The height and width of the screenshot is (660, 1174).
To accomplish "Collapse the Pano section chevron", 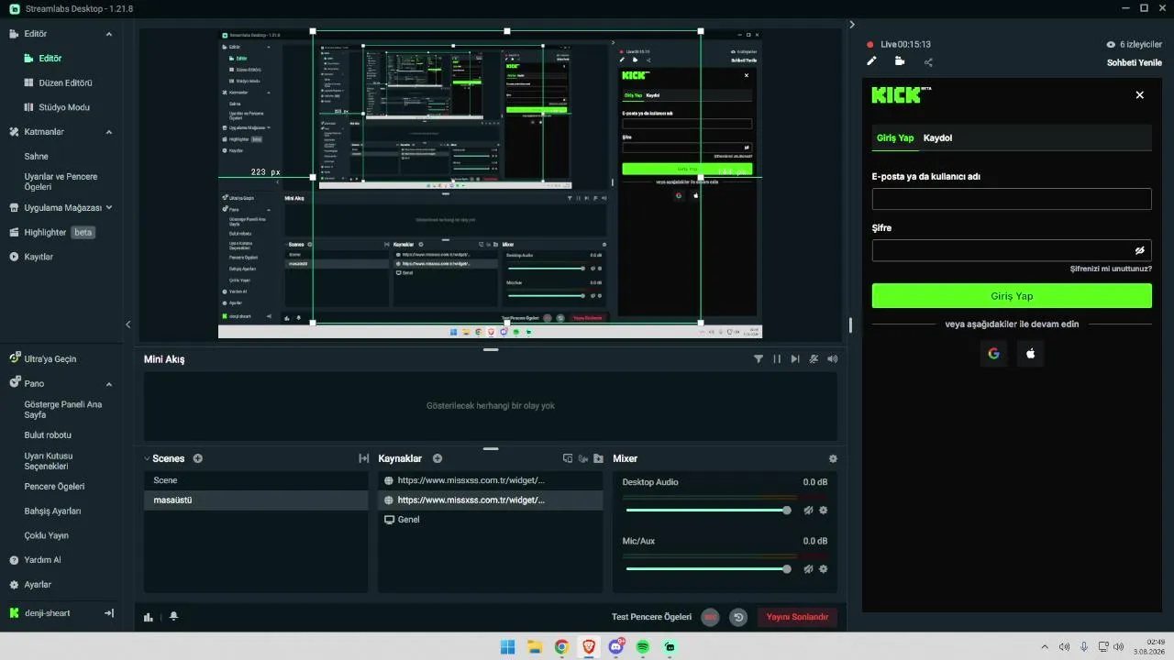I will (x=109, y=383).
